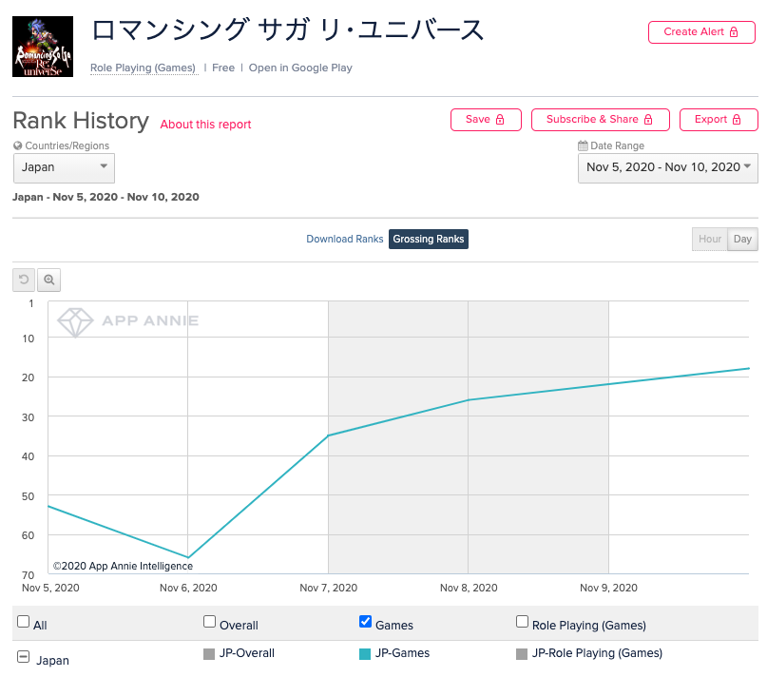Image resolution: width=767 pixels, height=677 pixels.
Task: Click the lock icon on Subscribe & Share
Action: 648,120
